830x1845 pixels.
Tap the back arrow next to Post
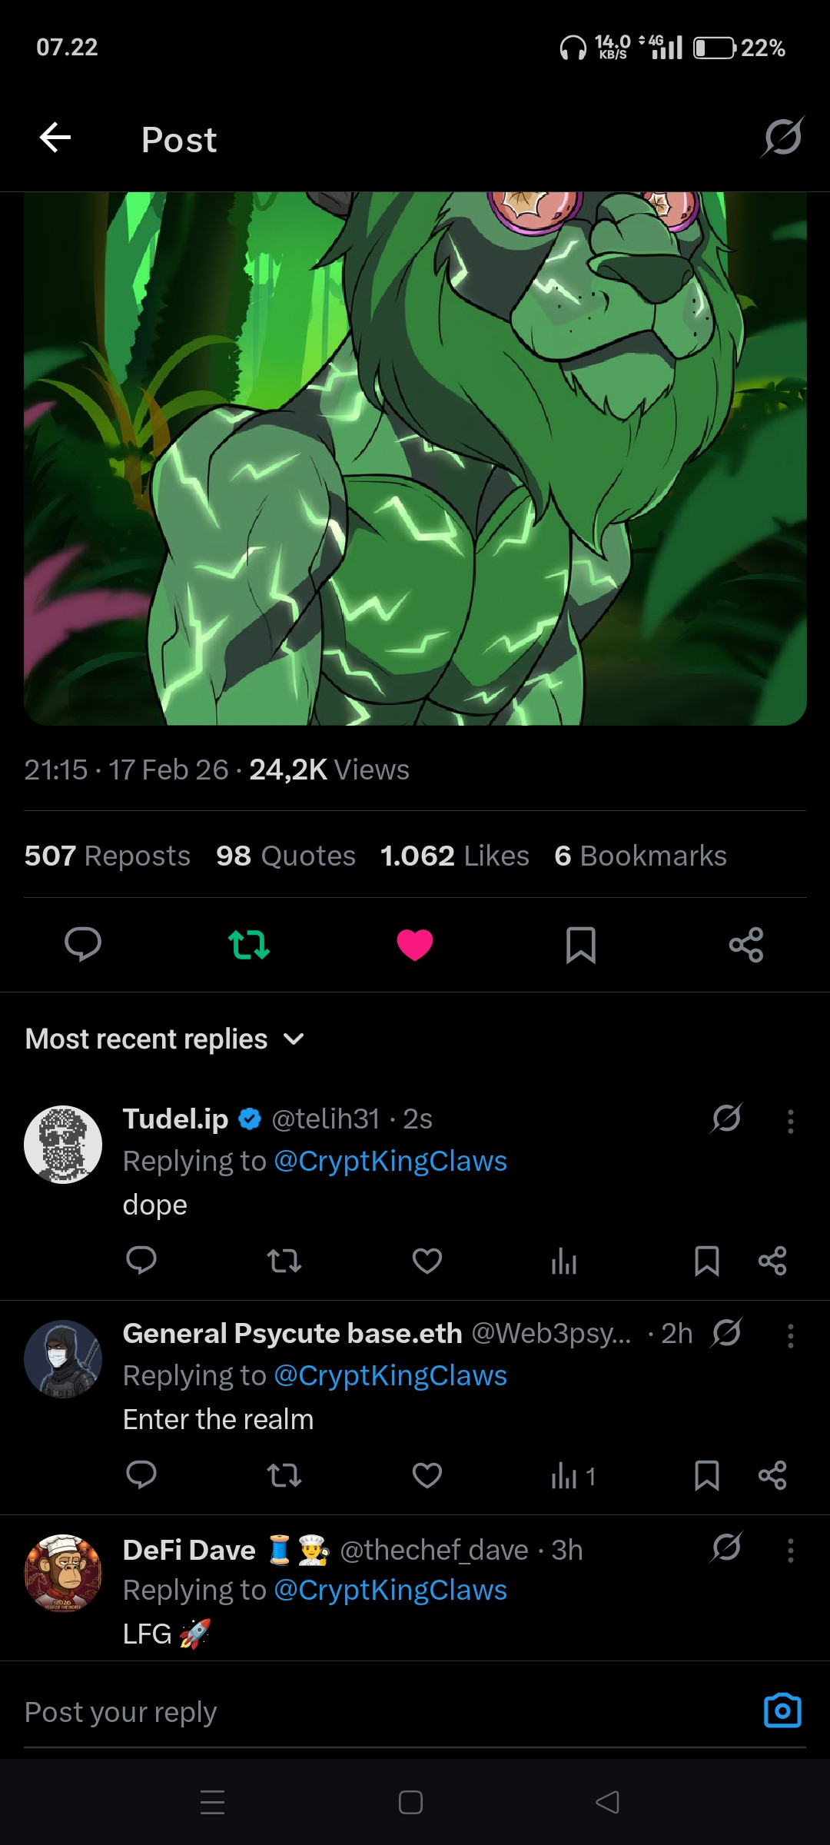(x=55, y=138)
